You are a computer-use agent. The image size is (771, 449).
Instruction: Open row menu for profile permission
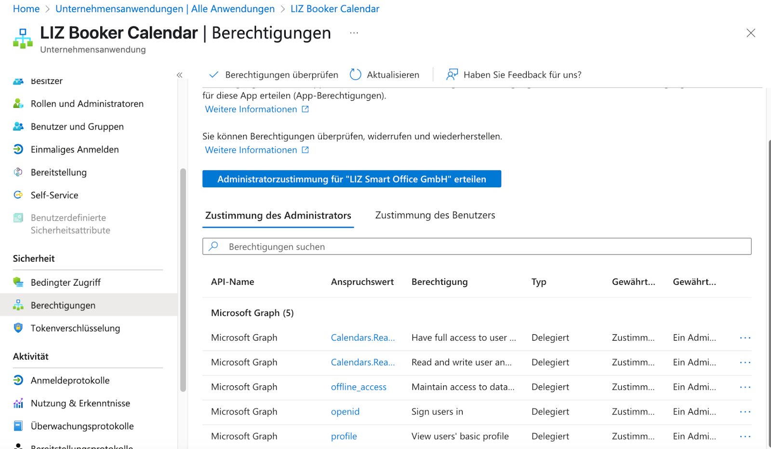[745, 436]
